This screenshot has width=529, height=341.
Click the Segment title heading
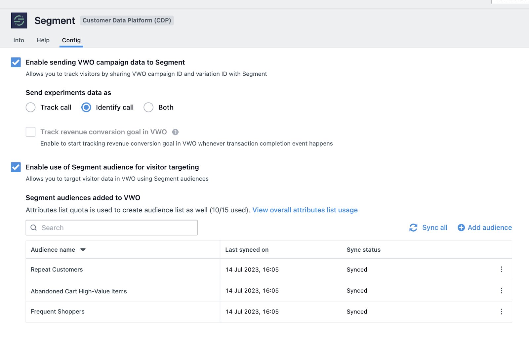tap(55, 21)
